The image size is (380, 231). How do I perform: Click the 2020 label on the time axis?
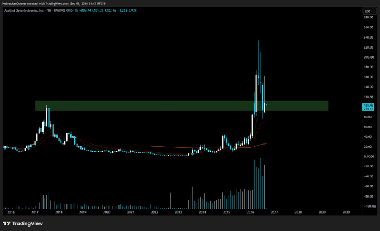(107, 212)
